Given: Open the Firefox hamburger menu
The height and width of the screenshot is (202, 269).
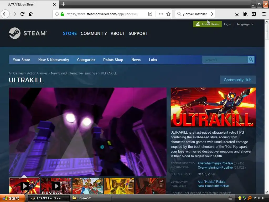Looking at the screenshot, I should click(264, 14).
